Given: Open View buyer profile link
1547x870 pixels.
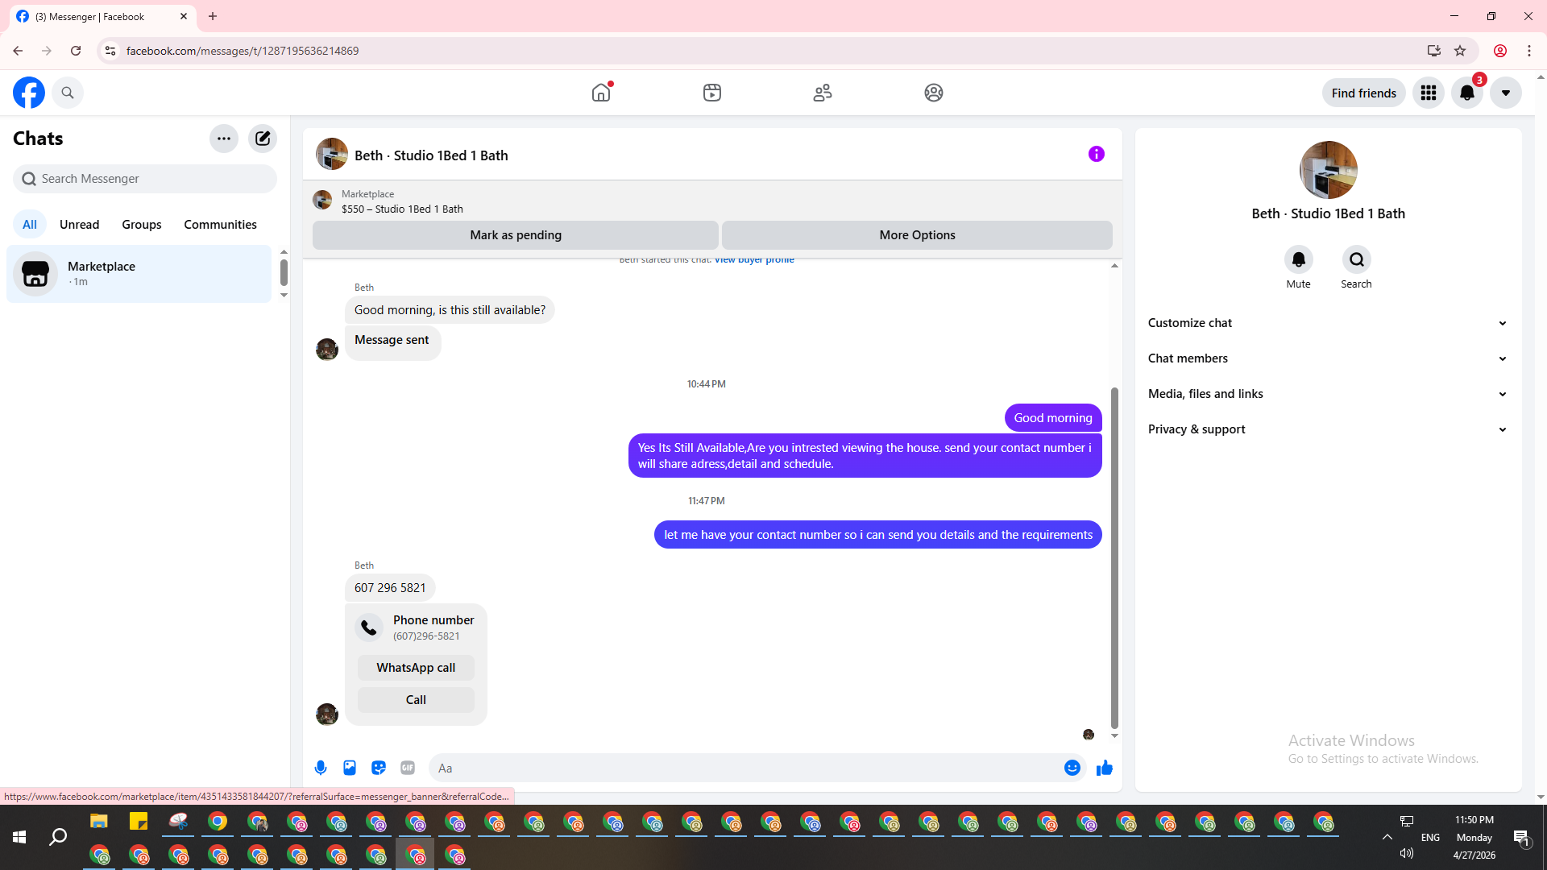Looking at the screenshot, I should click(754, 259).
